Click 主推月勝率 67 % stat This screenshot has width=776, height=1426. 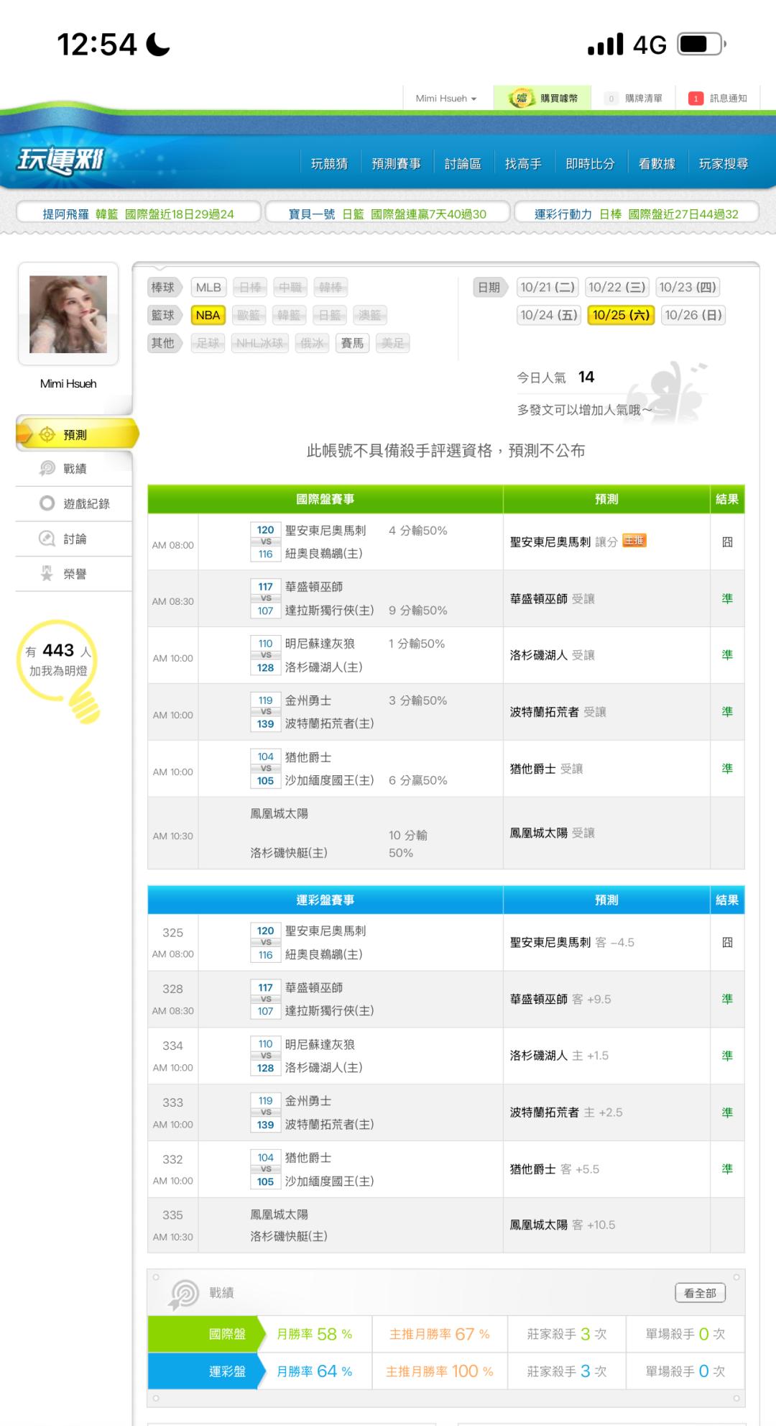point(440,1334)
